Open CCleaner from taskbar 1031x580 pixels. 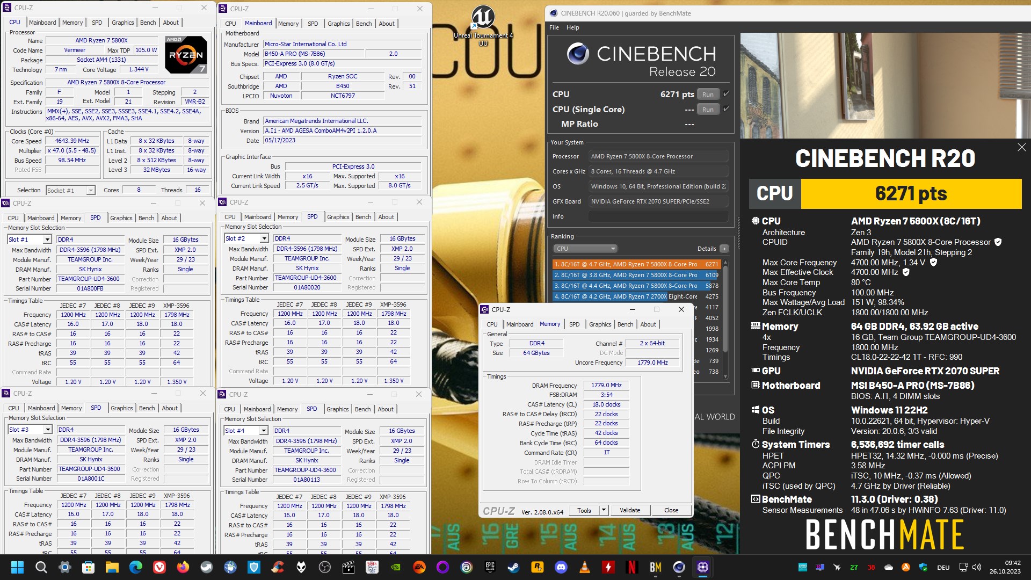click(x=277, y=567)
